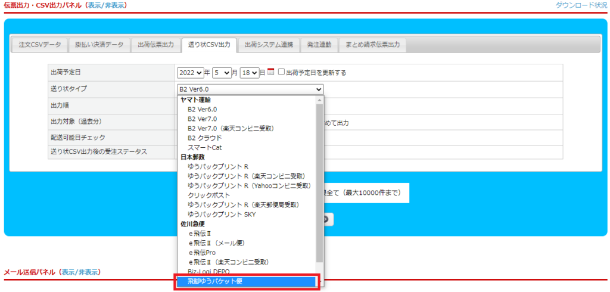Choose ゆうパックプリント SKY option
The image size is (610, 292).
pyautogui.click(x=248, y=214)
